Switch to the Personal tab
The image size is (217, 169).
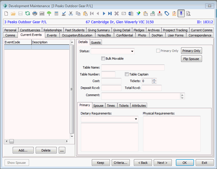10,30
